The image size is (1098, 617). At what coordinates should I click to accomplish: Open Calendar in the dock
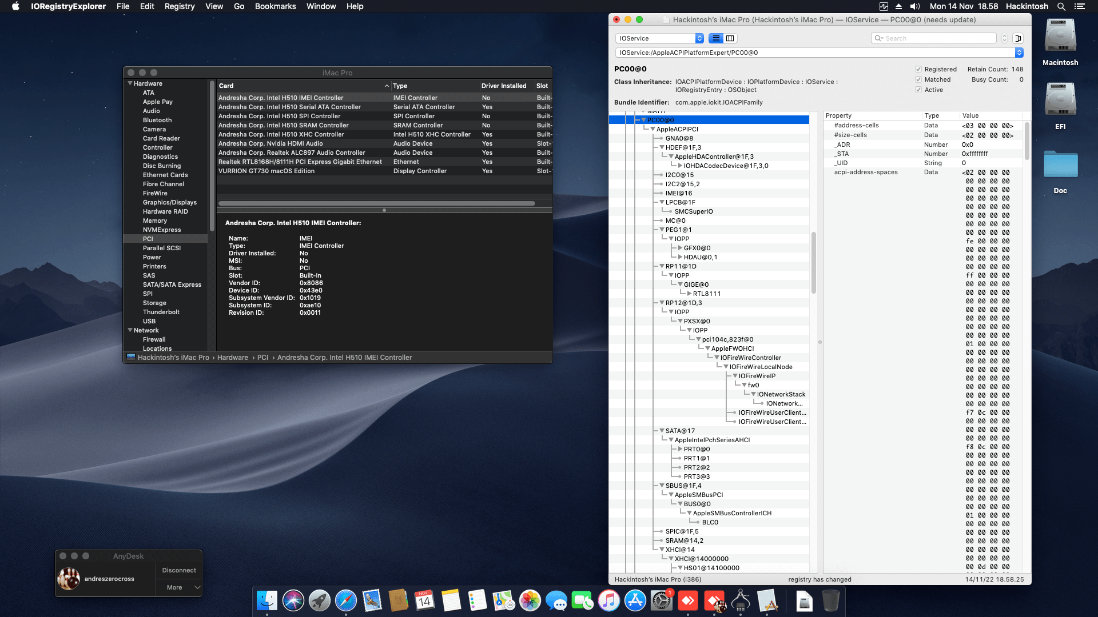coord(424,601)
